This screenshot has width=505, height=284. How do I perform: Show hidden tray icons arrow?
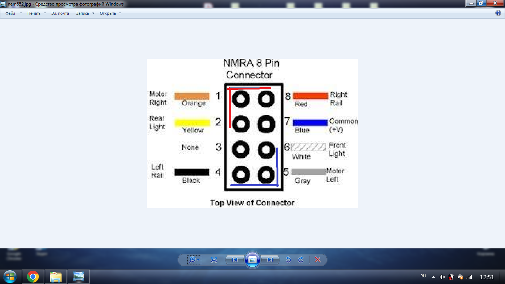point(433,277)
